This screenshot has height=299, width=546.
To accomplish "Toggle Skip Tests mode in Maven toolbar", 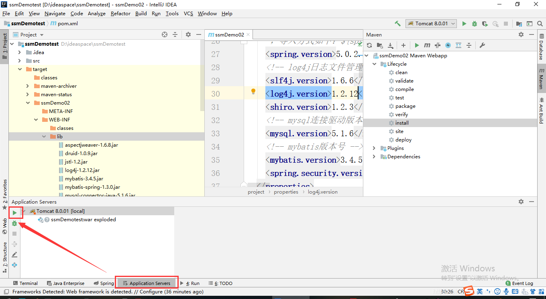I will click(x=438, y=45).
